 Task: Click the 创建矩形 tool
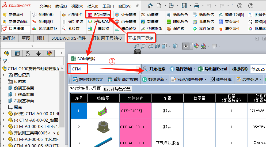(43, 15)
